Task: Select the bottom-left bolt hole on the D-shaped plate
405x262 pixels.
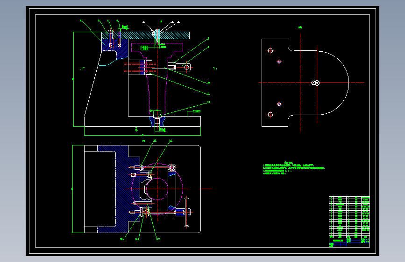Action: [270, 115]
